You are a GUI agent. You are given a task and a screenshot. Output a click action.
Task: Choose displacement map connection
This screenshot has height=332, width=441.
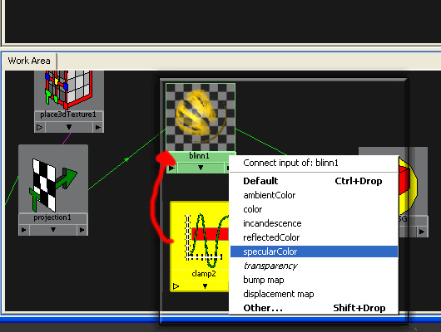(x=314, y=294)
